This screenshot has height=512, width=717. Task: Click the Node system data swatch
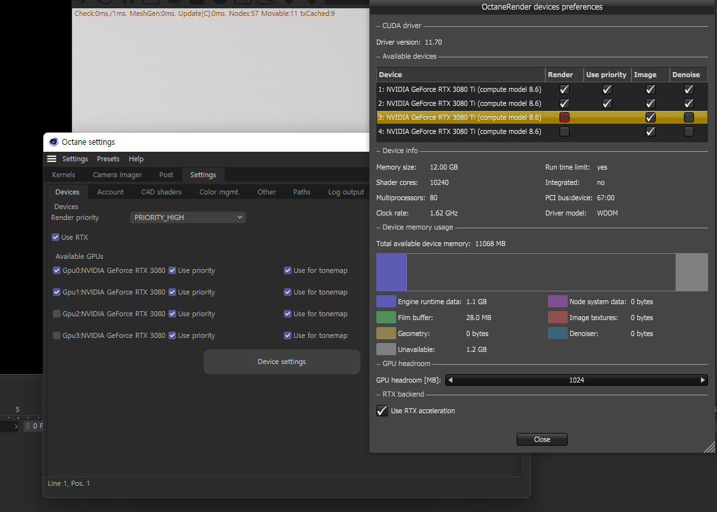pos(558,302)
